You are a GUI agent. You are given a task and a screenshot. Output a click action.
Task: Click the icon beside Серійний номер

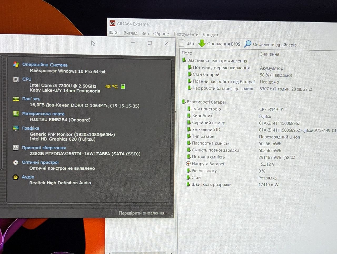coord(189,122)
